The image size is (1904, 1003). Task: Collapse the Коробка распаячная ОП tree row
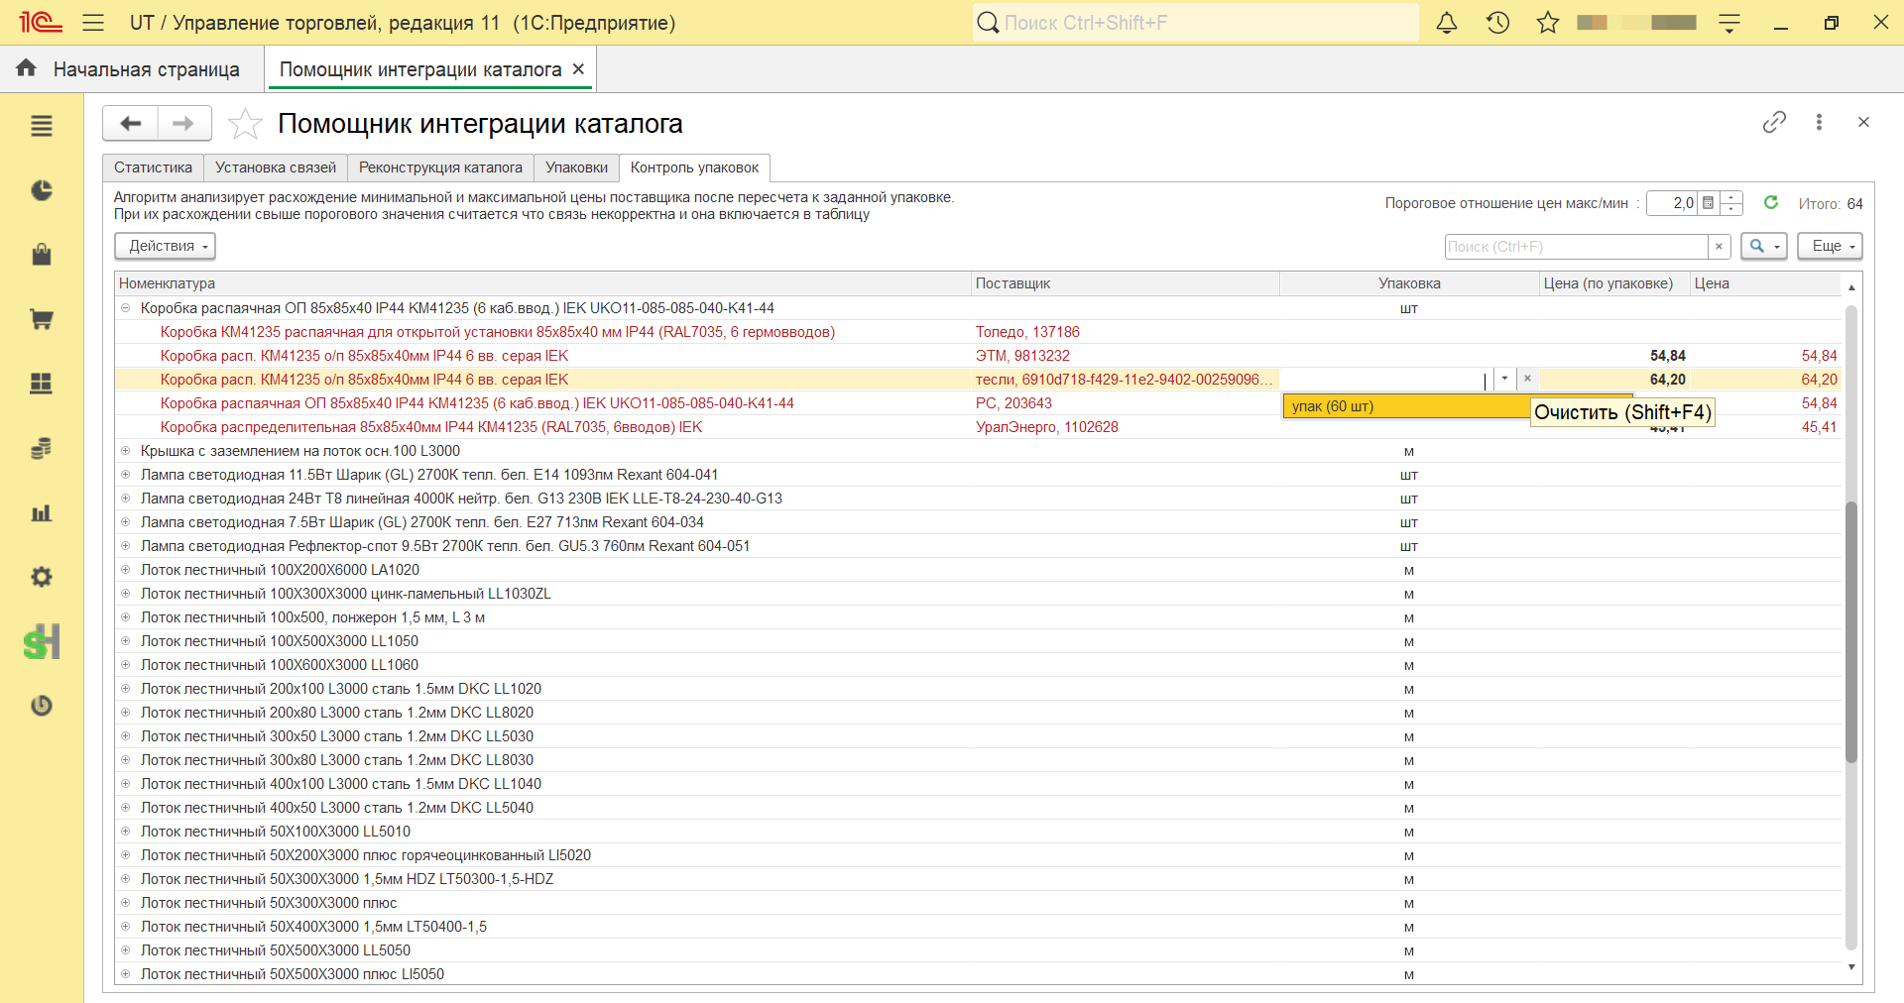tap(126, 308)
